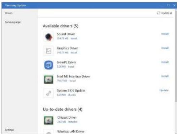The image size is (177, 134).
Task: Click the Available drivers (5) heading
Action: (61, 26)
